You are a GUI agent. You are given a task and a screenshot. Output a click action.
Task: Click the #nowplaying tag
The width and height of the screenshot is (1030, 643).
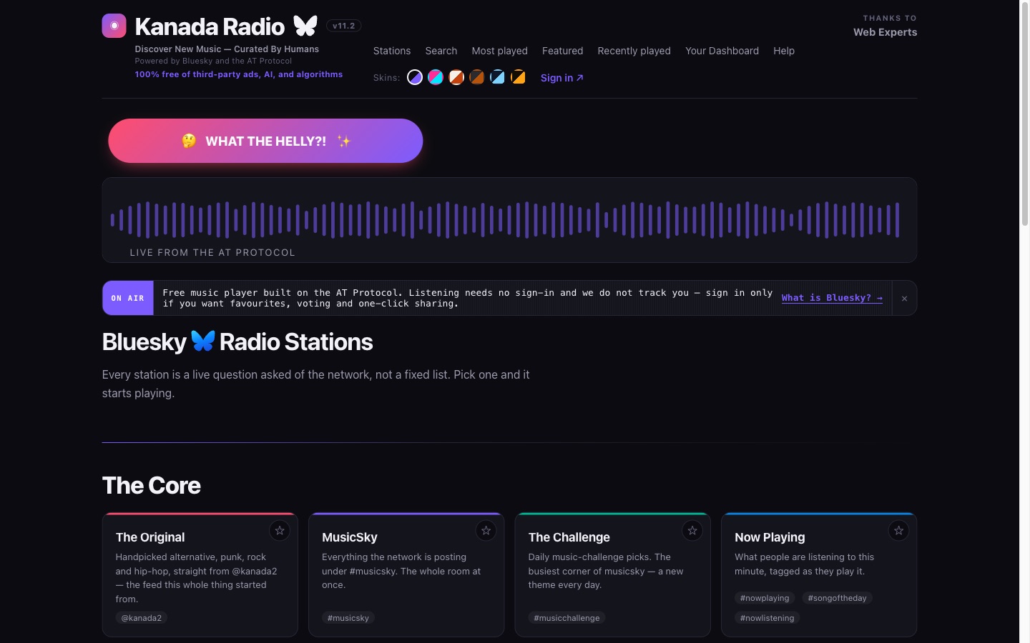(x=765, y=598)
